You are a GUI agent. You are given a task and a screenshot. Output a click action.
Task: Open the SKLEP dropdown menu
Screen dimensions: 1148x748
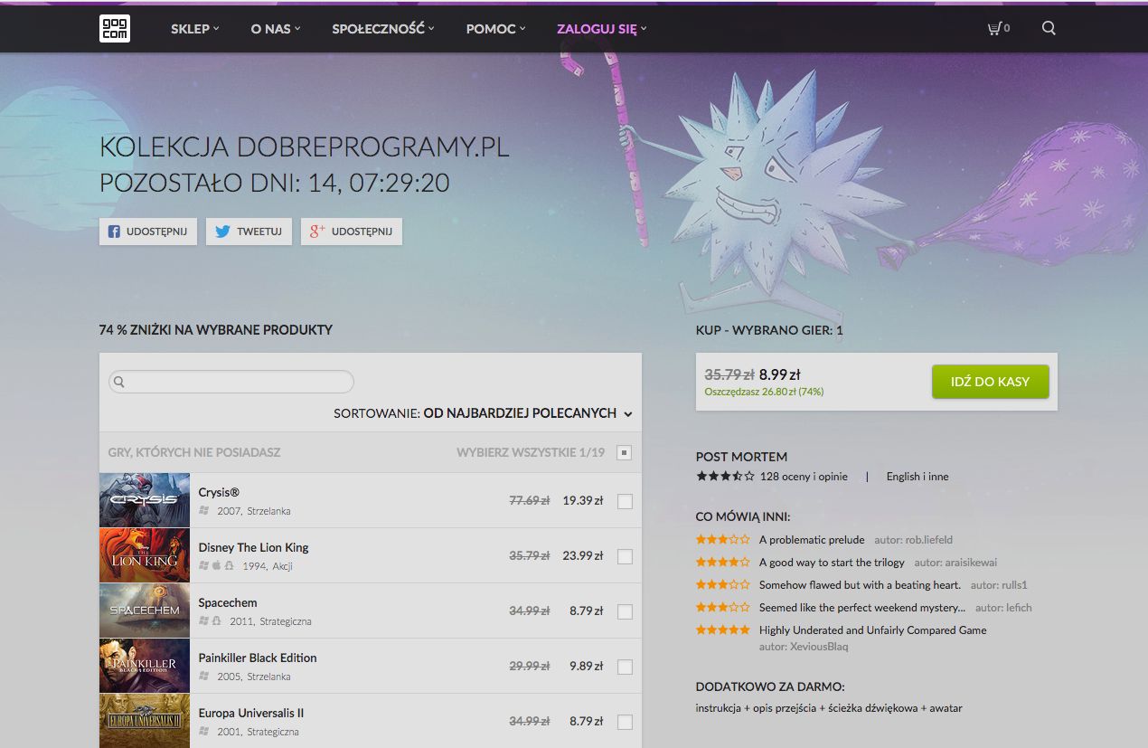[193, 28]
